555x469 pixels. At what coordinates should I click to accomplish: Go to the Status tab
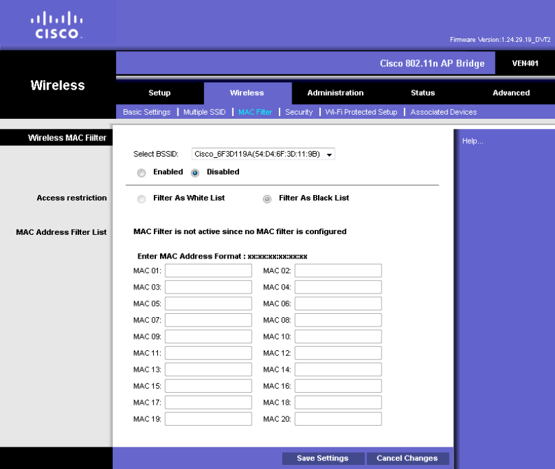[x=423, y=93]
